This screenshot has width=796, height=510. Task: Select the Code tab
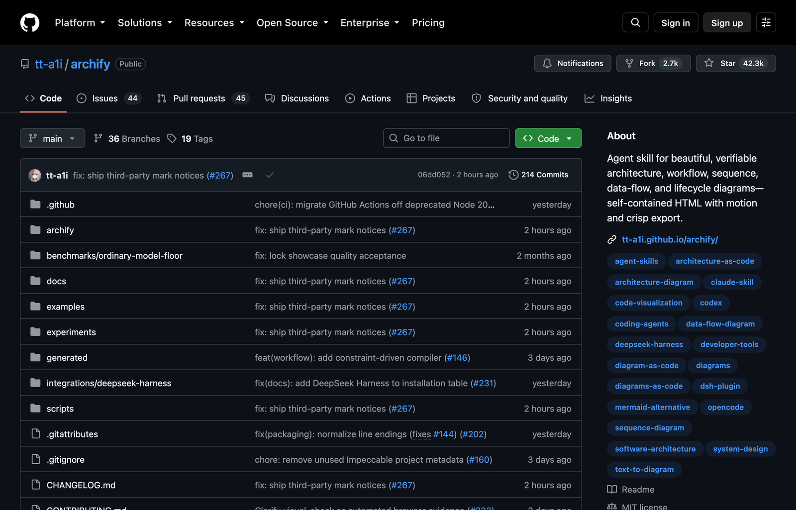(43, 99)
